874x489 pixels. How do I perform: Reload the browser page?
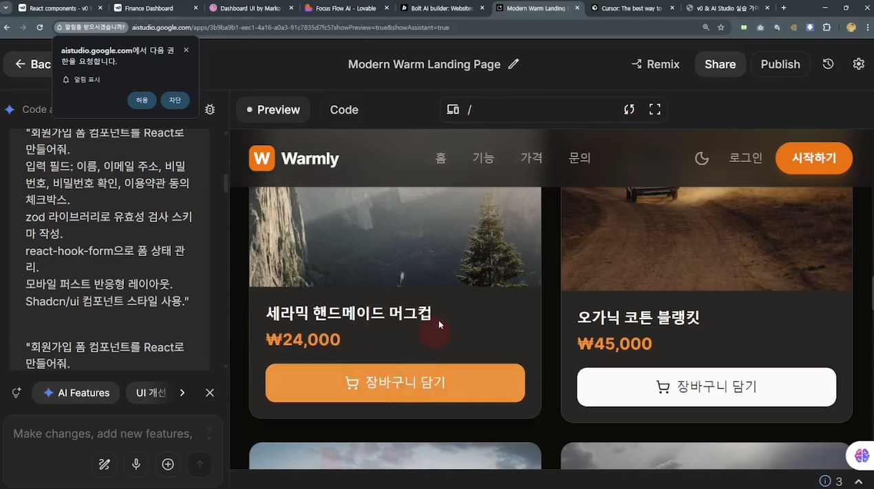[x=39, y=28]
